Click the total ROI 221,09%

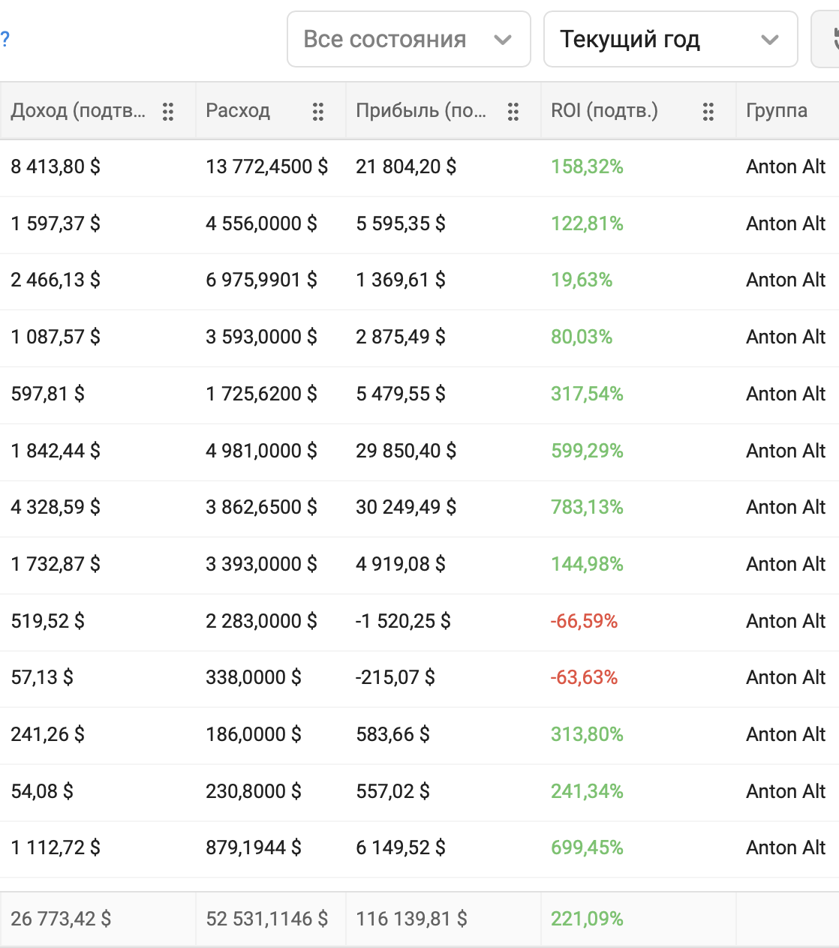click(x=587, y=919)
